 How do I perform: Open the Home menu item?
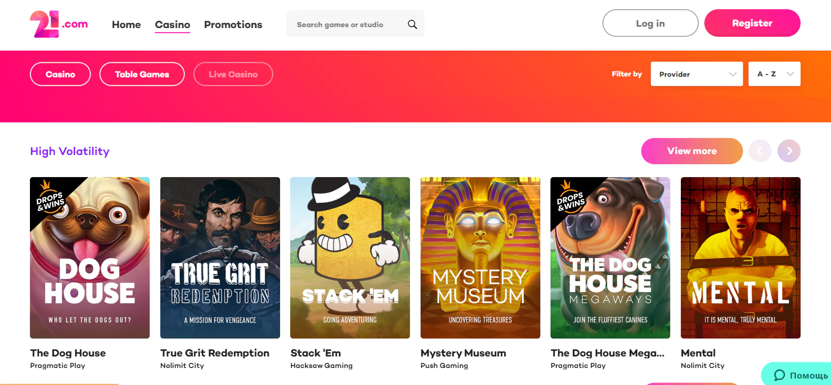126,24
